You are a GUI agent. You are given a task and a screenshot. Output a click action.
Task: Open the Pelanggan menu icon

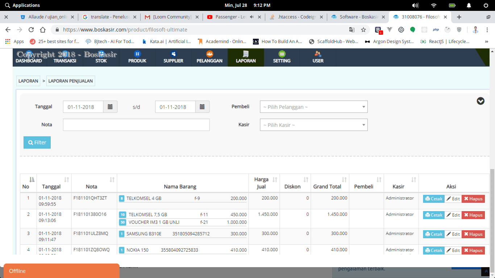tap(209, 54)
